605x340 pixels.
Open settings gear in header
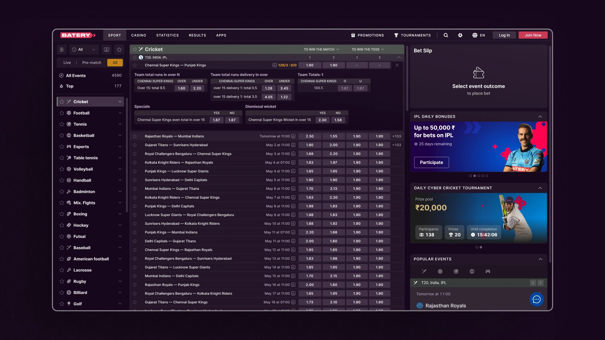pyautogui.click(x=460, y=35)
